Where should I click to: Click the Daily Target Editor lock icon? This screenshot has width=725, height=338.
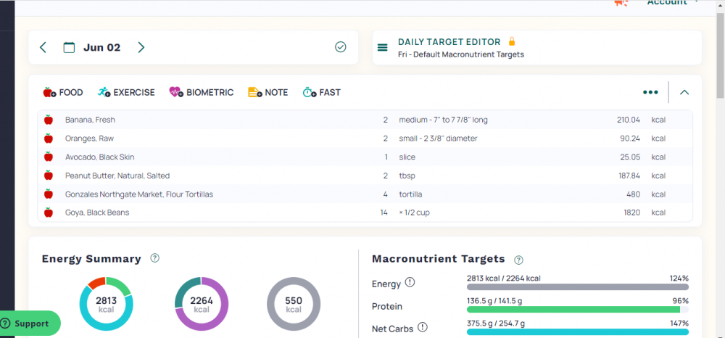(x=511, y=41)
